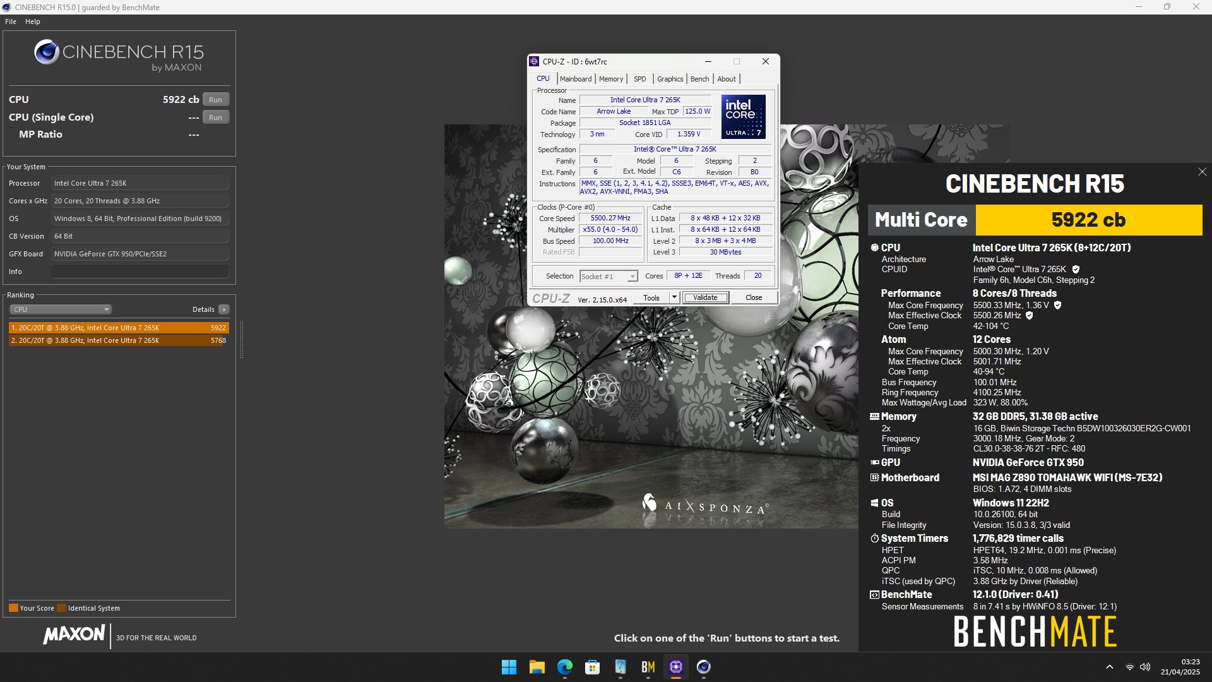The height and width of the screenshot is (682, 1212).
Task: Click Tools button in CPU-Z
Action: 651,297
